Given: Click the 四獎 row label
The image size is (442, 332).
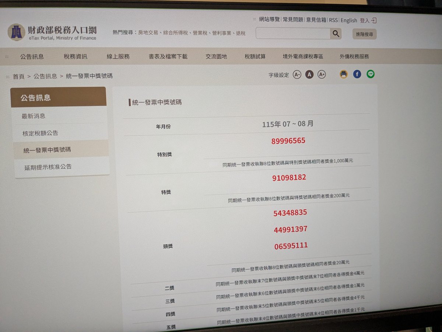Looking at the screenshot, I should (x=171, y=314).
